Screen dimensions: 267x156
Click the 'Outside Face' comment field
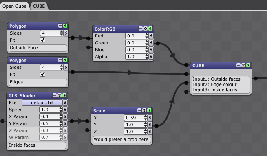click(38, 48)
